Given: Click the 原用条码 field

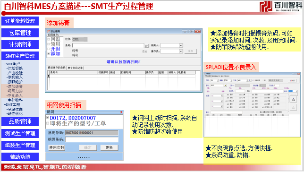Looking at the screenshot, I should tap(92, 133).
